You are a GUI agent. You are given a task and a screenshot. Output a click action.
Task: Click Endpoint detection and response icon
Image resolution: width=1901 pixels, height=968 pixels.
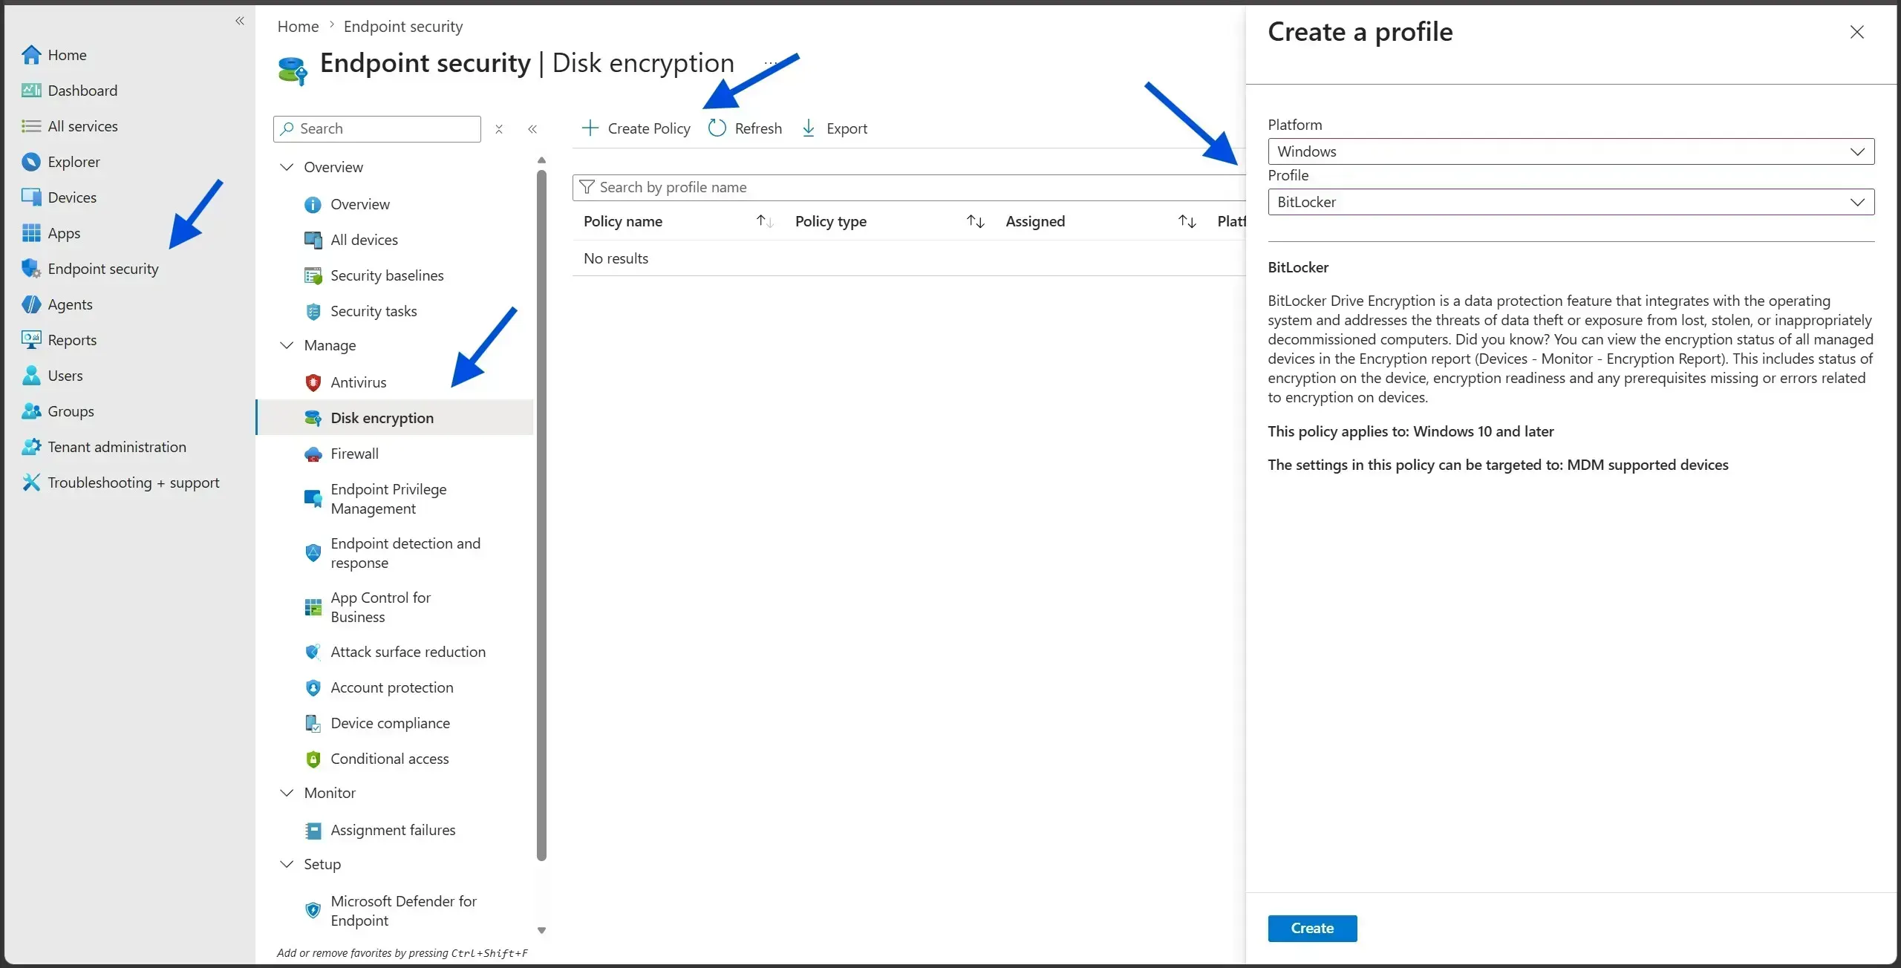(x=313, y=553)
